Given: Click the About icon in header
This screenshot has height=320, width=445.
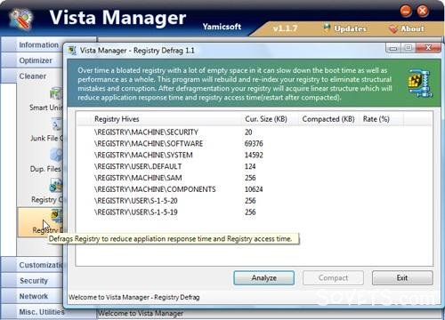Looking at the screenshot, I should [393, 28].
